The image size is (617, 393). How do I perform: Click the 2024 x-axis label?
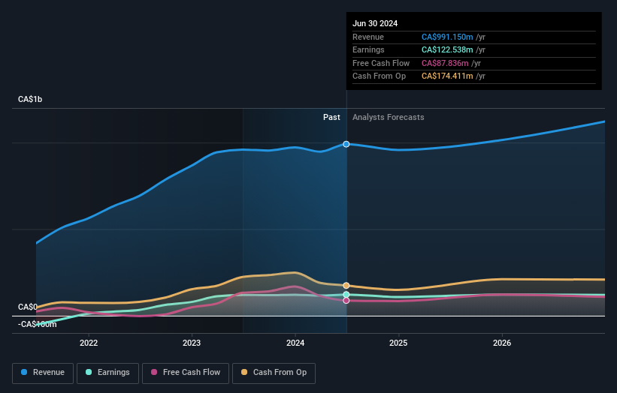tap(295, 343)
